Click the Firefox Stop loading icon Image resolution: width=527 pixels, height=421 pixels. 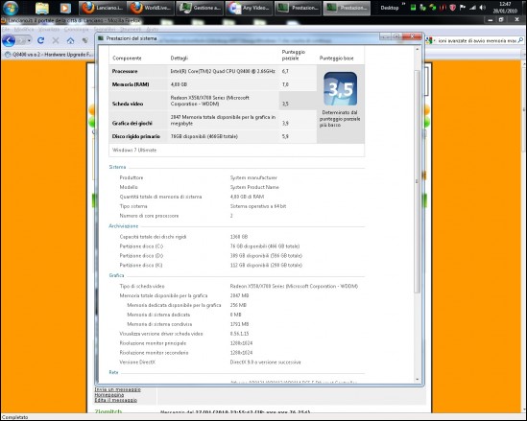[x=56, y=40]
